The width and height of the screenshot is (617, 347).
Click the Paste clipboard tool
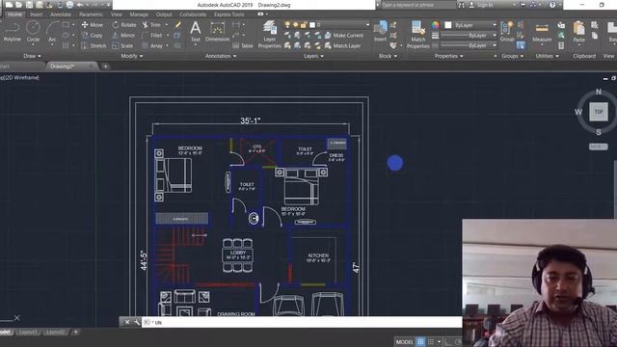[578, 32]
